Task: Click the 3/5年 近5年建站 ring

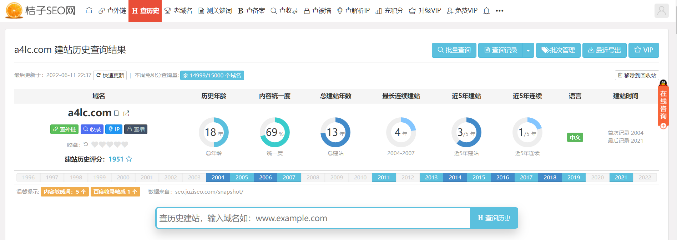Action: 466,132
